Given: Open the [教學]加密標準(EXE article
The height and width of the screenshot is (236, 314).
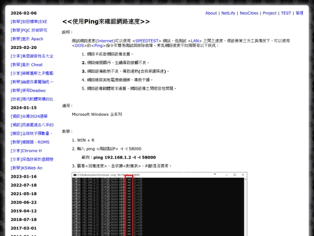Looking at the screenshot, I should tap(29, 22).
